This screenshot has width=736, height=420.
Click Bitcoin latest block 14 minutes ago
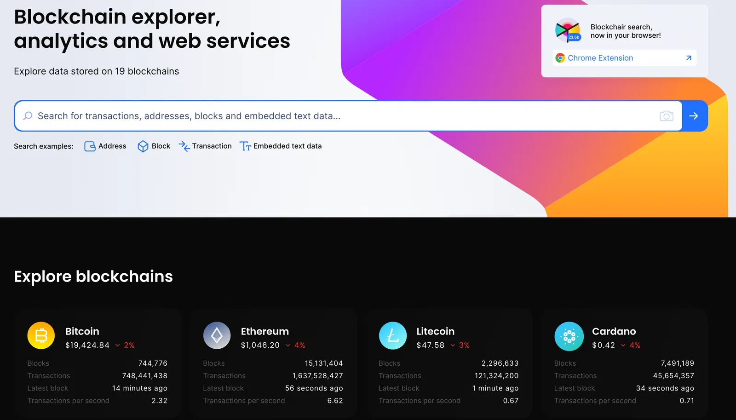[140, 388]
